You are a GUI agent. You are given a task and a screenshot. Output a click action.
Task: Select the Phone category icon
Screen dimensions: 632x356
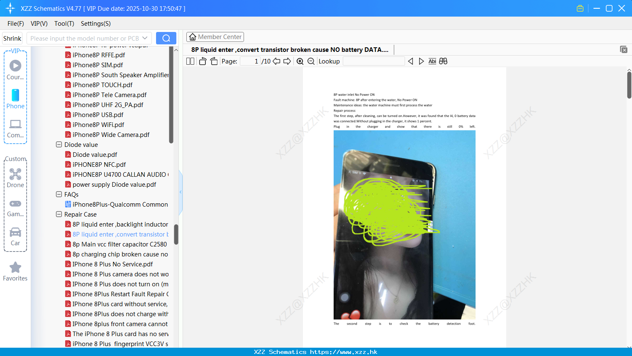pyautogui.click(x=15, y=99)
